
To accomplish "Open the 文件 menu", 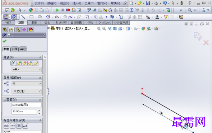I will coord(39,3).
